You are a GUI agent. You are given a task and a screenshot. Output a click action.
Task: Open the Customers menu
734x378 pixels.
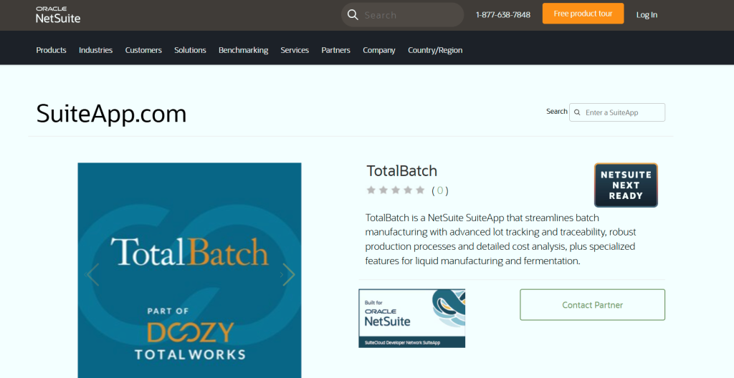tap(143, 50)
